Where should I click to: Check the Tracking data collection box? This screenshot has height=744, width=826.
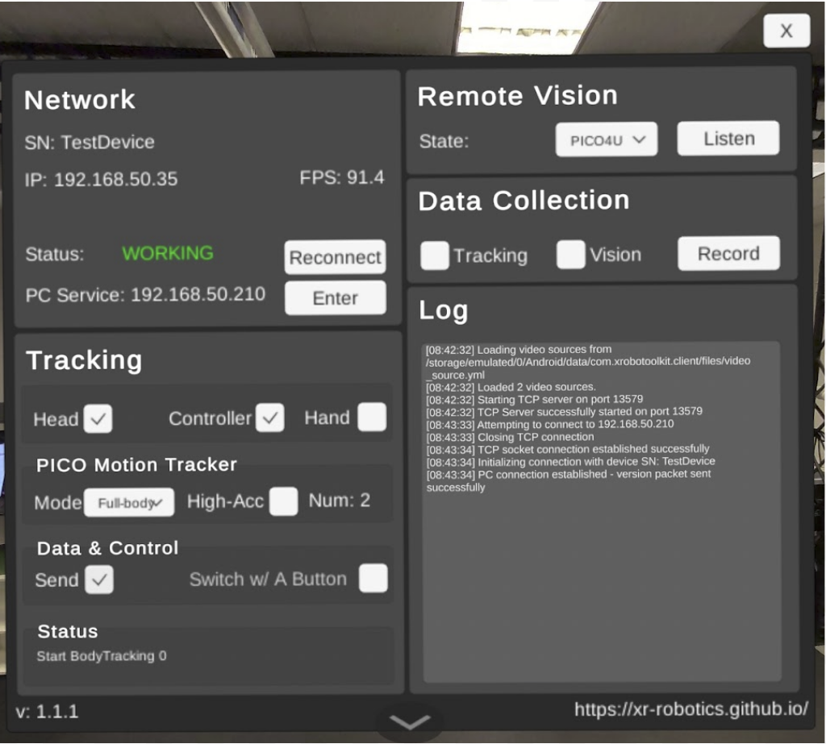435,256
